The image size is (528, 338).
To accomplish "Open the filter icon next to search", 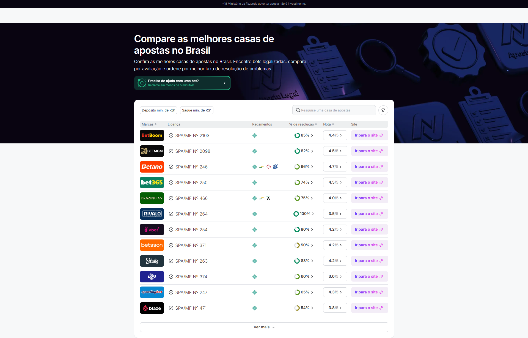I will (383, 110).
